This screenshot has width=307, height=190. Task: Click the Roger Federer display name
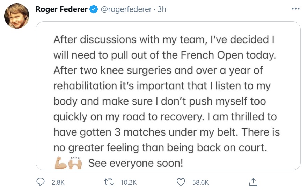click(61, 9)
